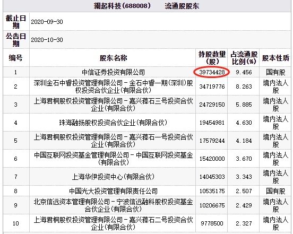Click the share count 10206675
The height and width of the screenshot is (234, 293).
pyautogui.click(x=212, y=205)
